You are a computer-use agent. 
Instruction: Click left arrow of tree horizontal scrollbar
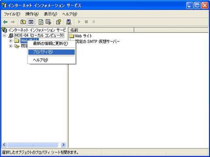coord(4,145)
